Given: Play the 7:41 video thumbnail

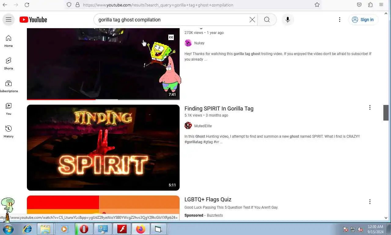Looking at the screenshot, I should click(103, 64).
